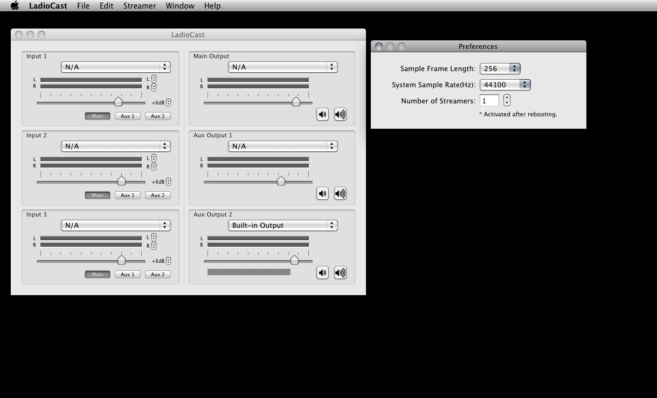Viewport: 657px width, 398px height.
Task: Click the Number of Streamers text field
Action: click(x=489, y=101)
